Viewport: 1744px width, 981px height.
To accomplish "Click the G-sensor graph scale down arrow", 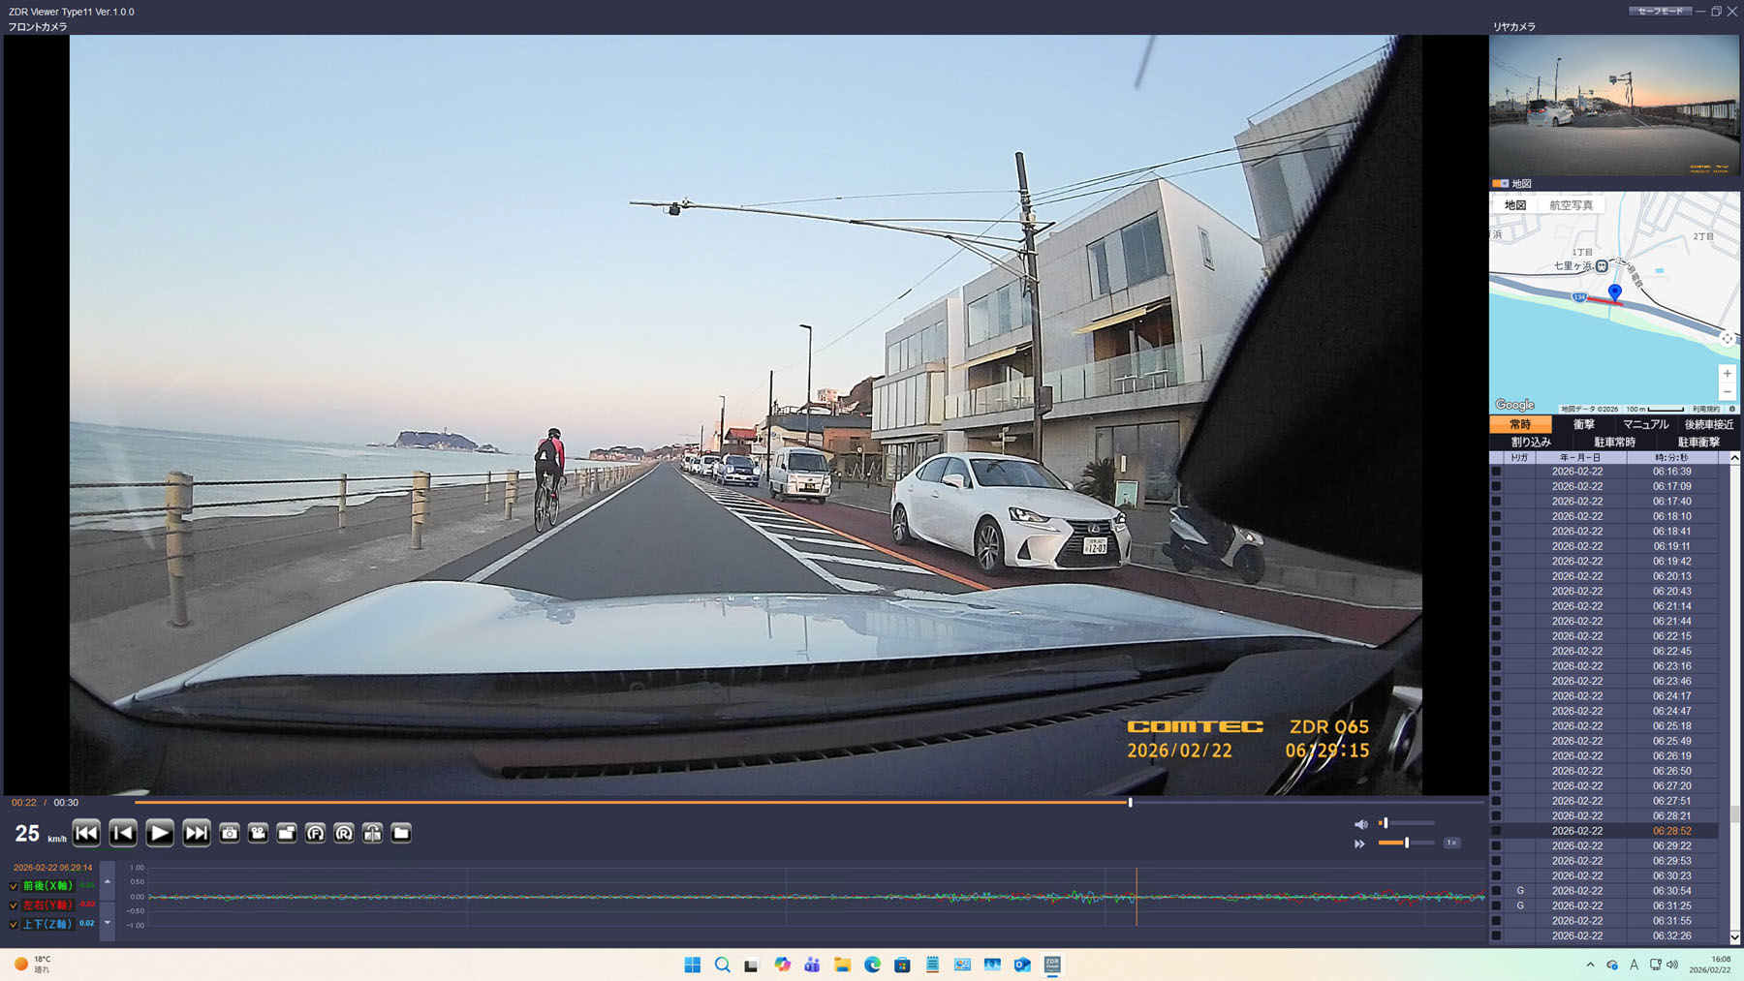I will click(108, 923).
